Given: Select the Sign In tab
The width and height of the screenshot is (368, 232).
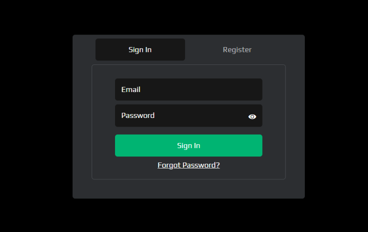Looking at the screenshot, I should coord(140,50).
